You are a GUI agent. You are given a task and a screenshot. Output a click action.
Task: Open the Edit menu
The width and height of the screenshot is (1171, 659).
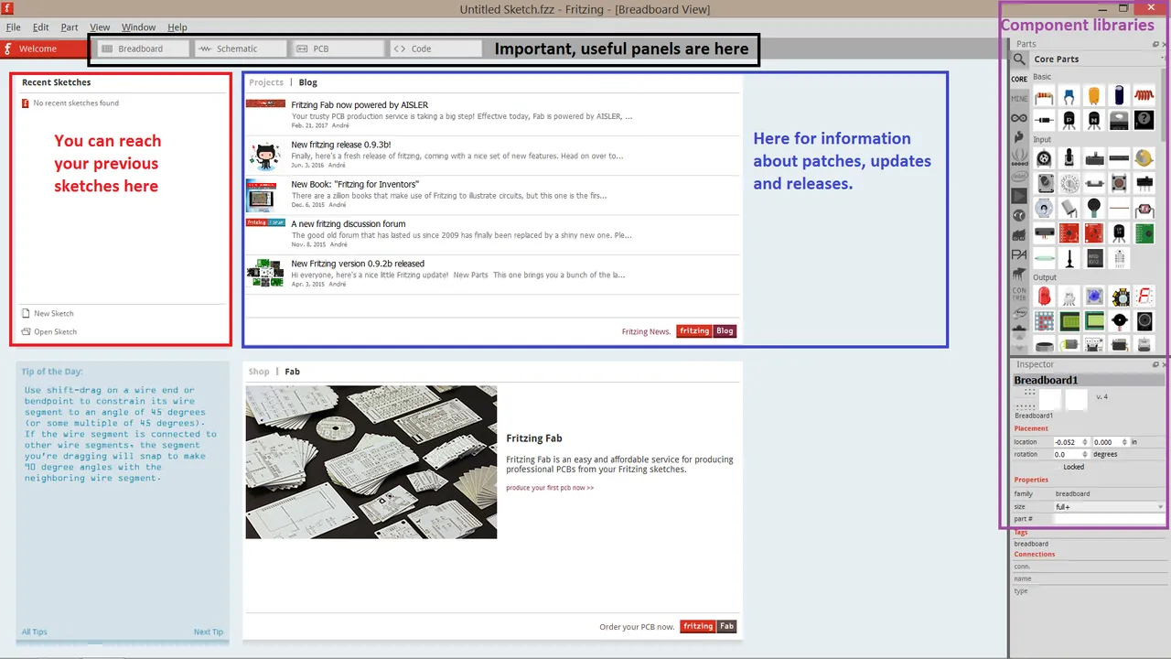pos(41,27)
